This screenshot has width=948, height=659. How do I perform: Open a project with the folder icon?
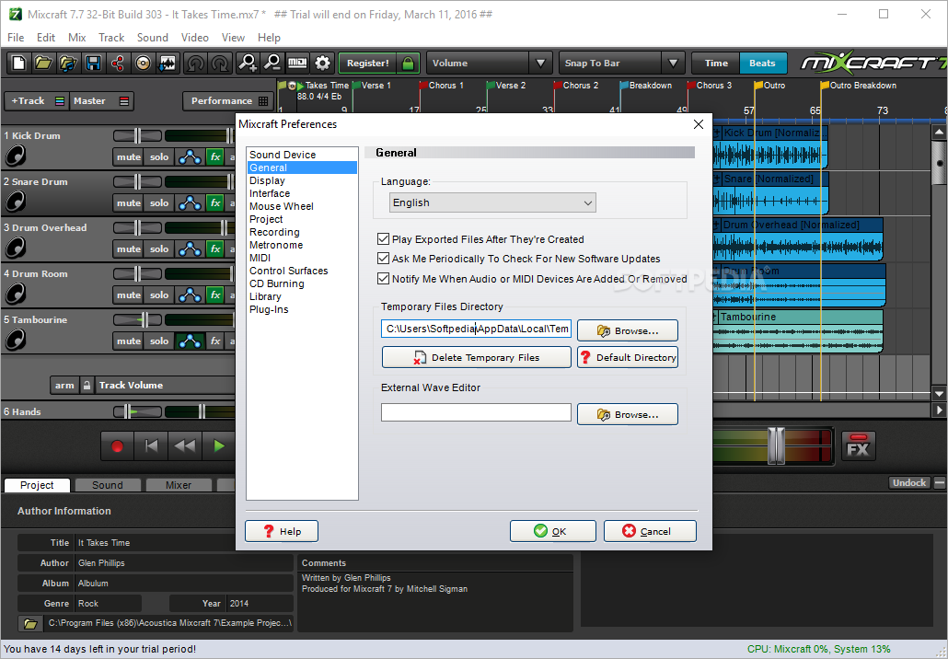coord(43,63)
